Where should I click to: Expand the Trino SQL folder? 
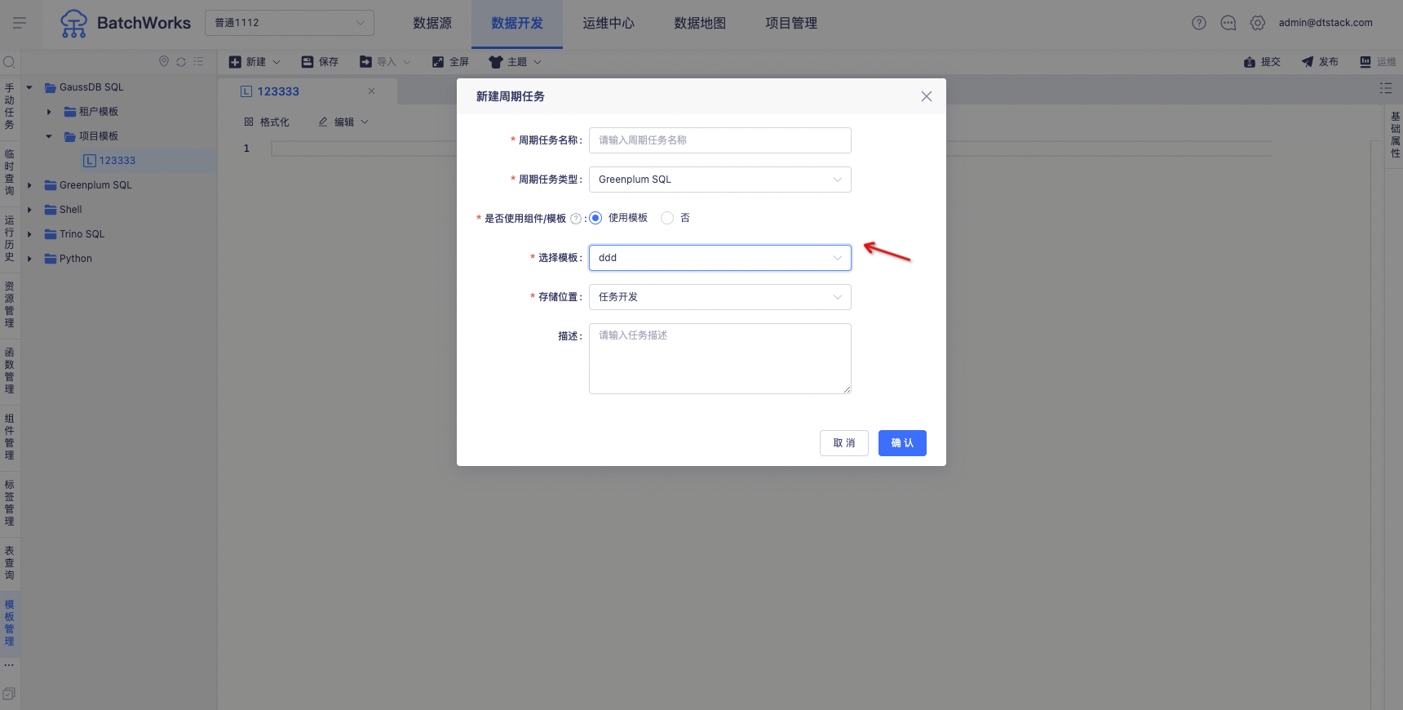29,234
